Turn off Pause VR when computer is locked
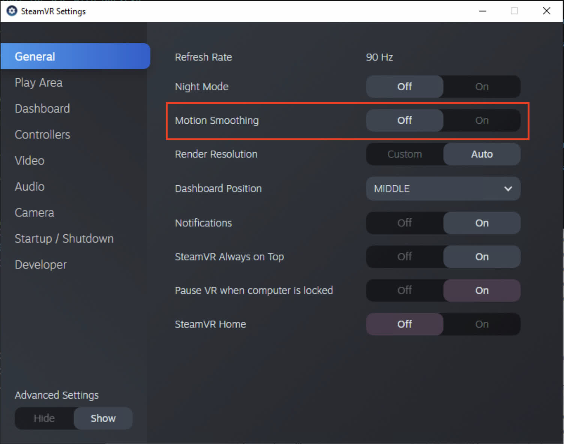The image size is (564, 444). (404, 291)
